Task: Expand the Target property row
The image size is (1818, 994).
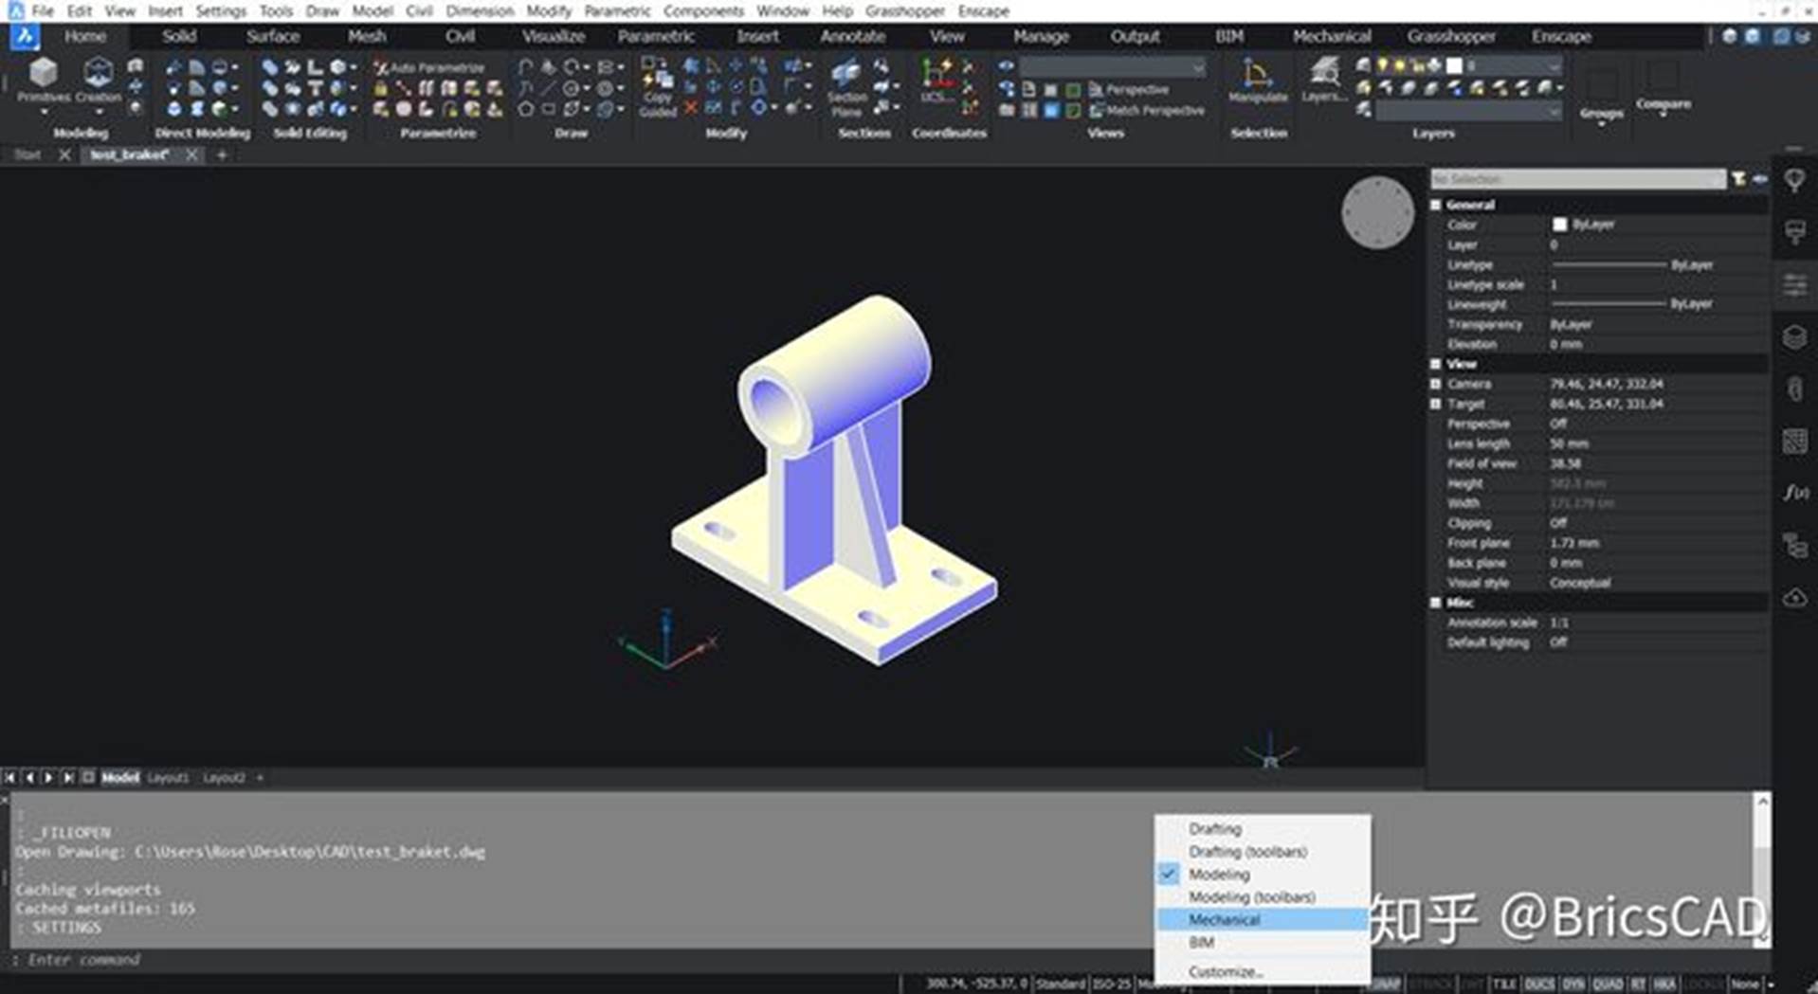Action: (1436, 404)
